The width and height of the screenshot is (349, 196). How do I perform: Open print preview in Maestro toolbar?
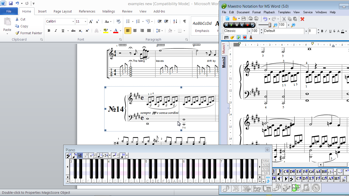point(256,19)
